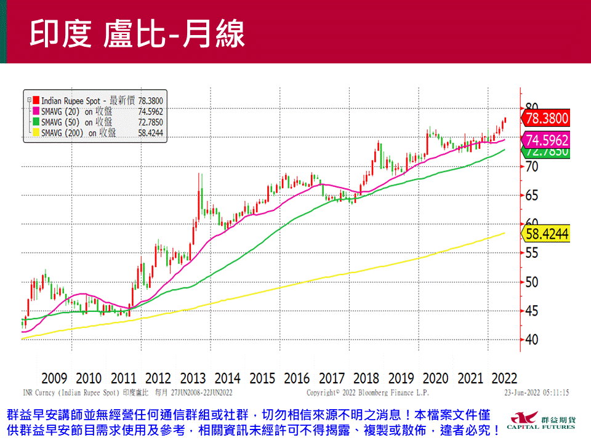Click the 2013 x-axis label
591x443 pixels.
pyautogui.click(x=193, y=378)
